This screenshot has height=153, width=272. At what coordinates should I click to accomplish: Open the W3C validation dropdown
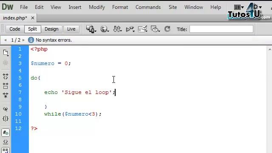(x=130, y=29)
